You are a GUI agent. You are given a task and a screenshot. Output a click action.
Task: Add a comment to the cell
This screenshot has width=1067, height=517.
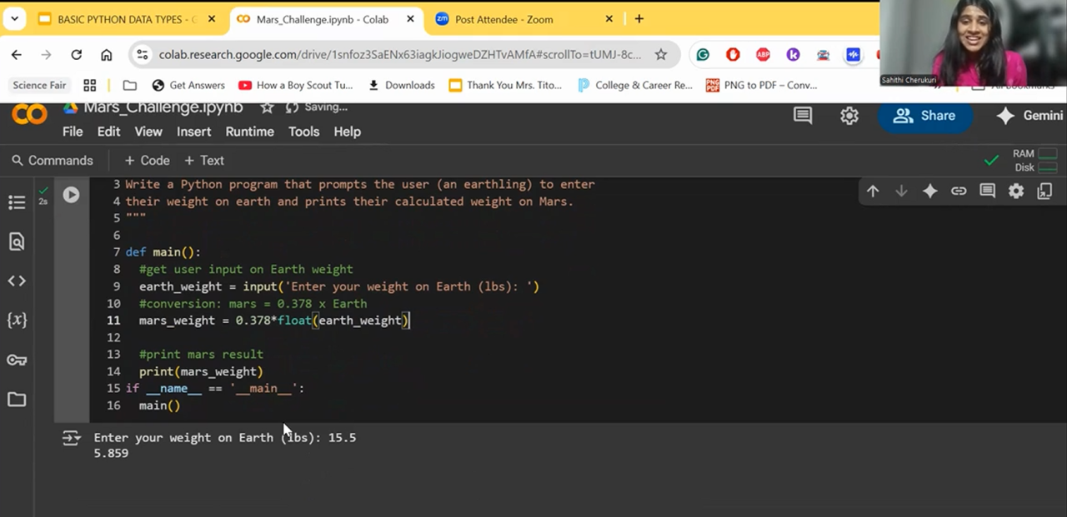pos(988,191)
